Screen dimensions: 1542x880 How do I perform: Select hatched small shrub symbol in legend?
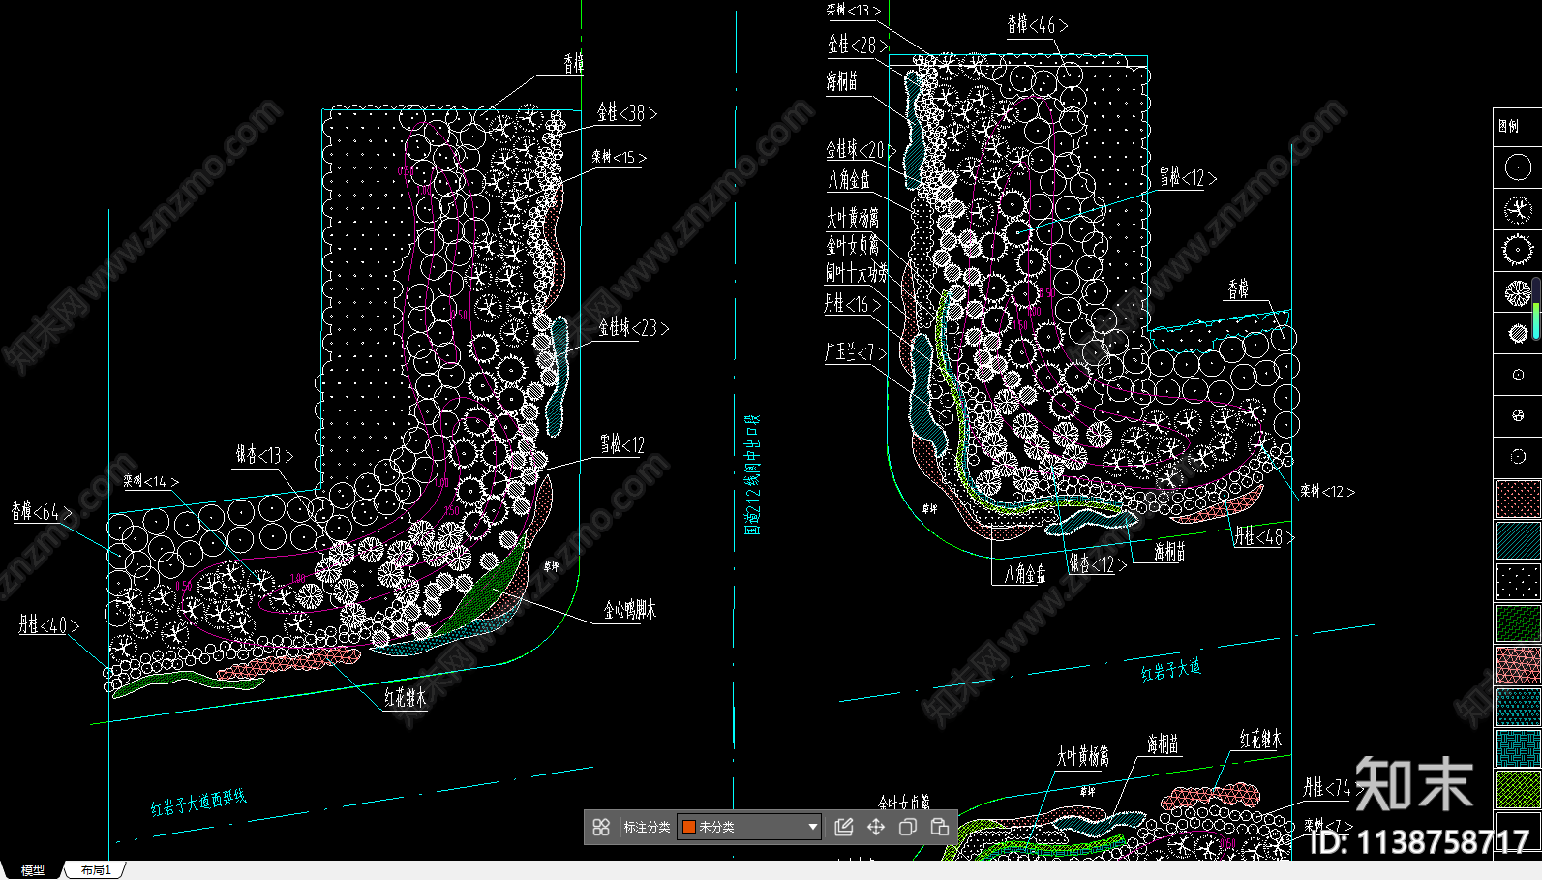pos(1517,333)
